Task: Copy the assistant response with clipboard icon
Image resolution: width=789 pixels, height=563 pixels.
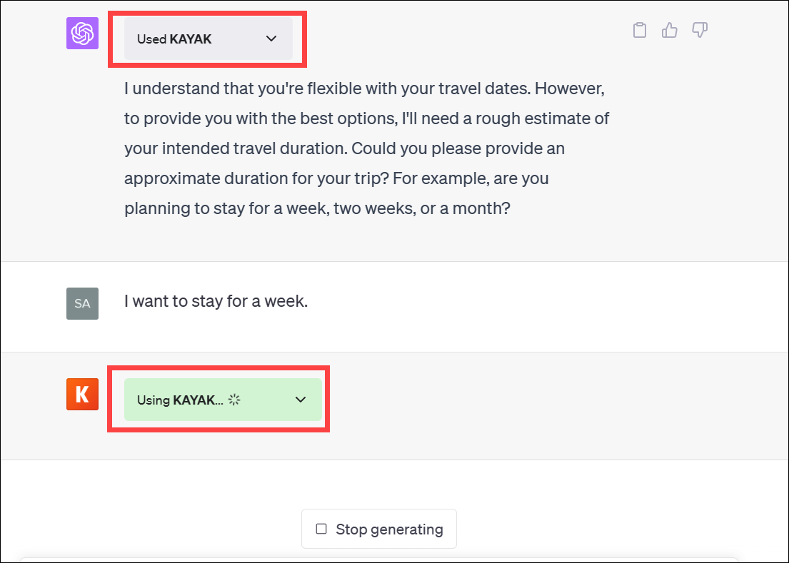Action: click(x=640, y=30)
